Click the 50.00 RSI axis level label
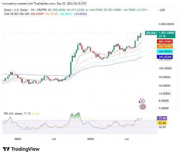 click(162, 127)
